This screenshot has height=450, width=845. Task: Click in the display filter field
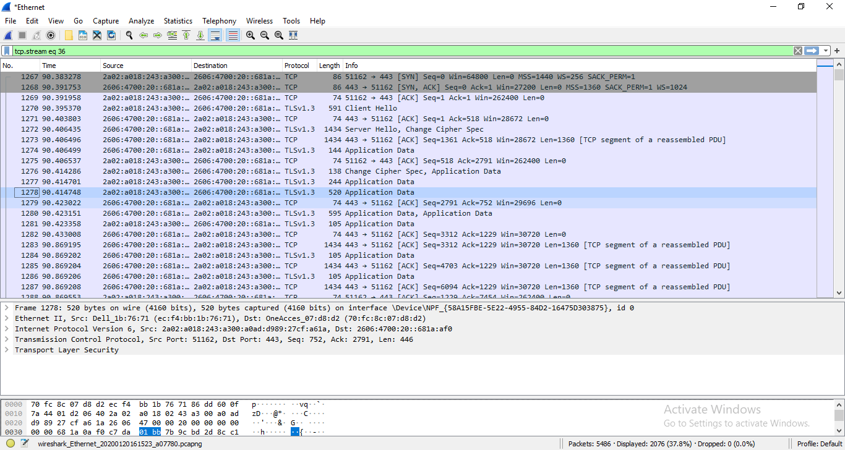tap(402, 51)
